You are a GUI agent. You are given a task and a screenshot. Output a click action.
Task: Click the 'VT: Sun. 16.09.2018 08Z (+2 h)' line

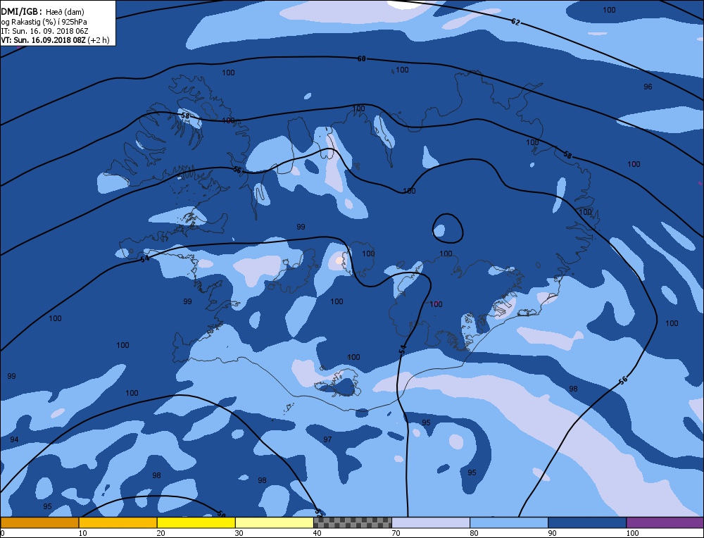point(55,40)
